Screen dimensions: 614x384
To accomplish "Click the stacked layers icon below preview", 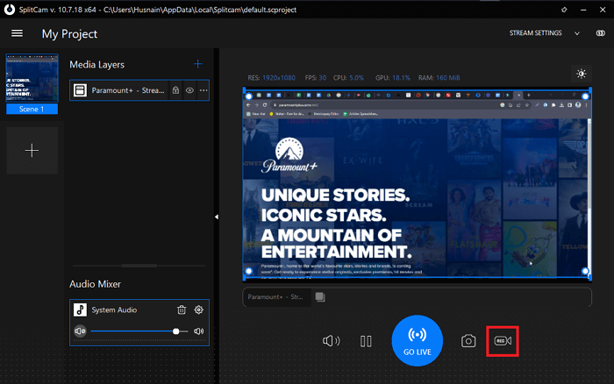I will 320,297.
